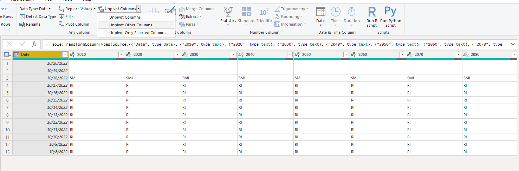The height and width of the screenshot is (171, 519).
Task: Click the Information icon
Action: click(x=277, y=24)
